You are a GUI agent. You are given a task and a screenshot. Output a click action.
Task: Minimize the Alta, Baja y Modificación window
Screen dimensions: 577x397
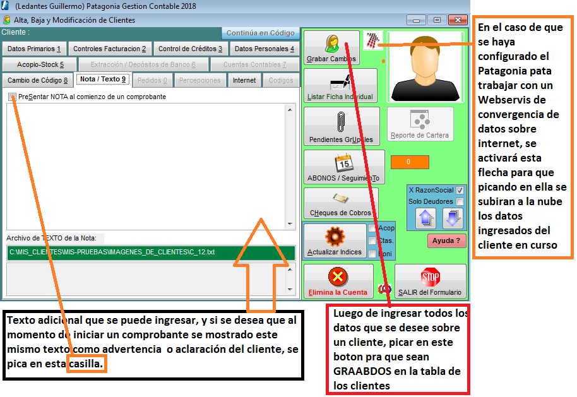417,20
